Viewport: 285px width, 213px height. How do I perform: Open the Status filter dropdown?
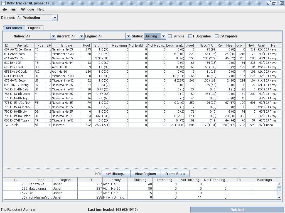[163, 36]
